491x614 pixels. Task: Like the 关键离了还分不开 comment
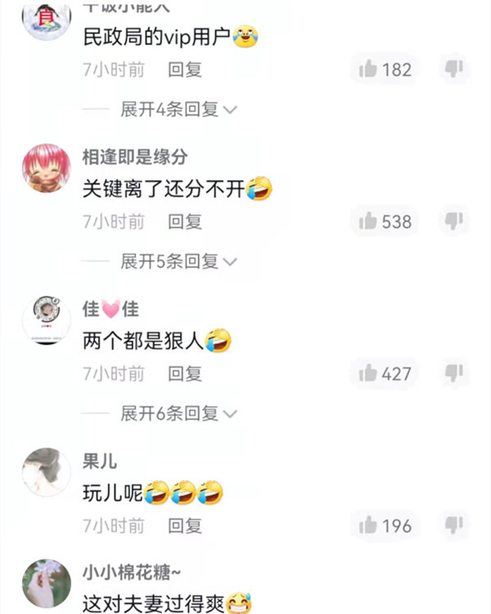[385, 222]
